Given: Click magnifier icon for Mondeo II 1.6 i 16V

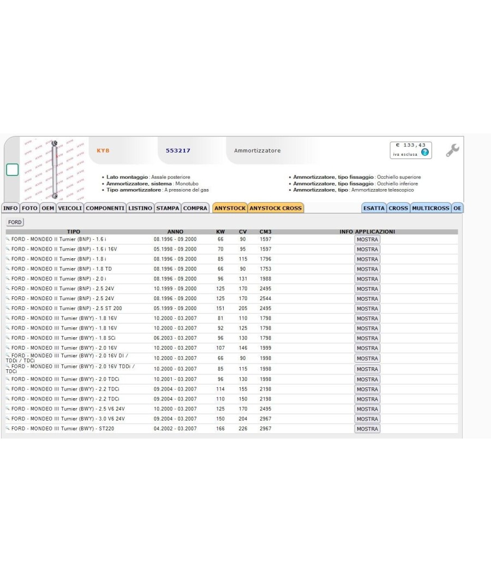Looking at the screenshot, I should coord(8,249).
